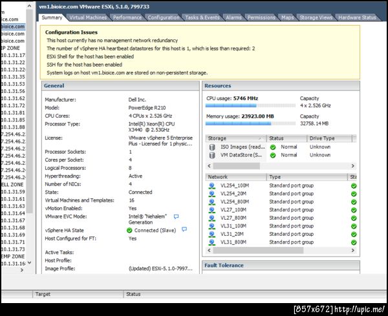Click the green status icon for VL254_100M

tap(354, 186)
